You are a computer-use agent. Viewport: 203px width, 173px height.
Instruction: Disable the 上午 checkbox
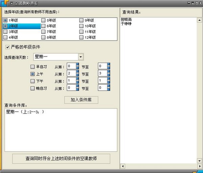tap(32, 74)
